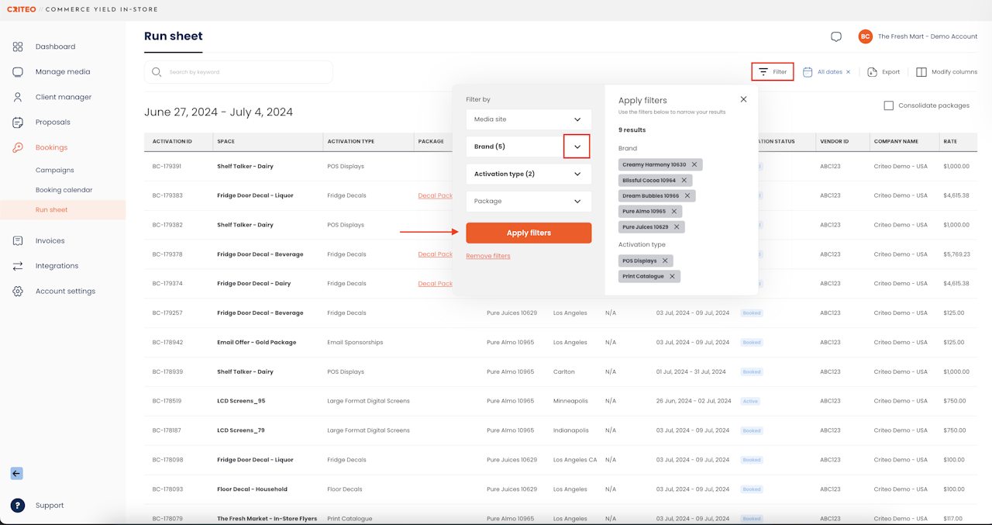This screenshot has width=992, height=525.
Task: Click the $5,769.23 rate value
Action: click(956, 254)
